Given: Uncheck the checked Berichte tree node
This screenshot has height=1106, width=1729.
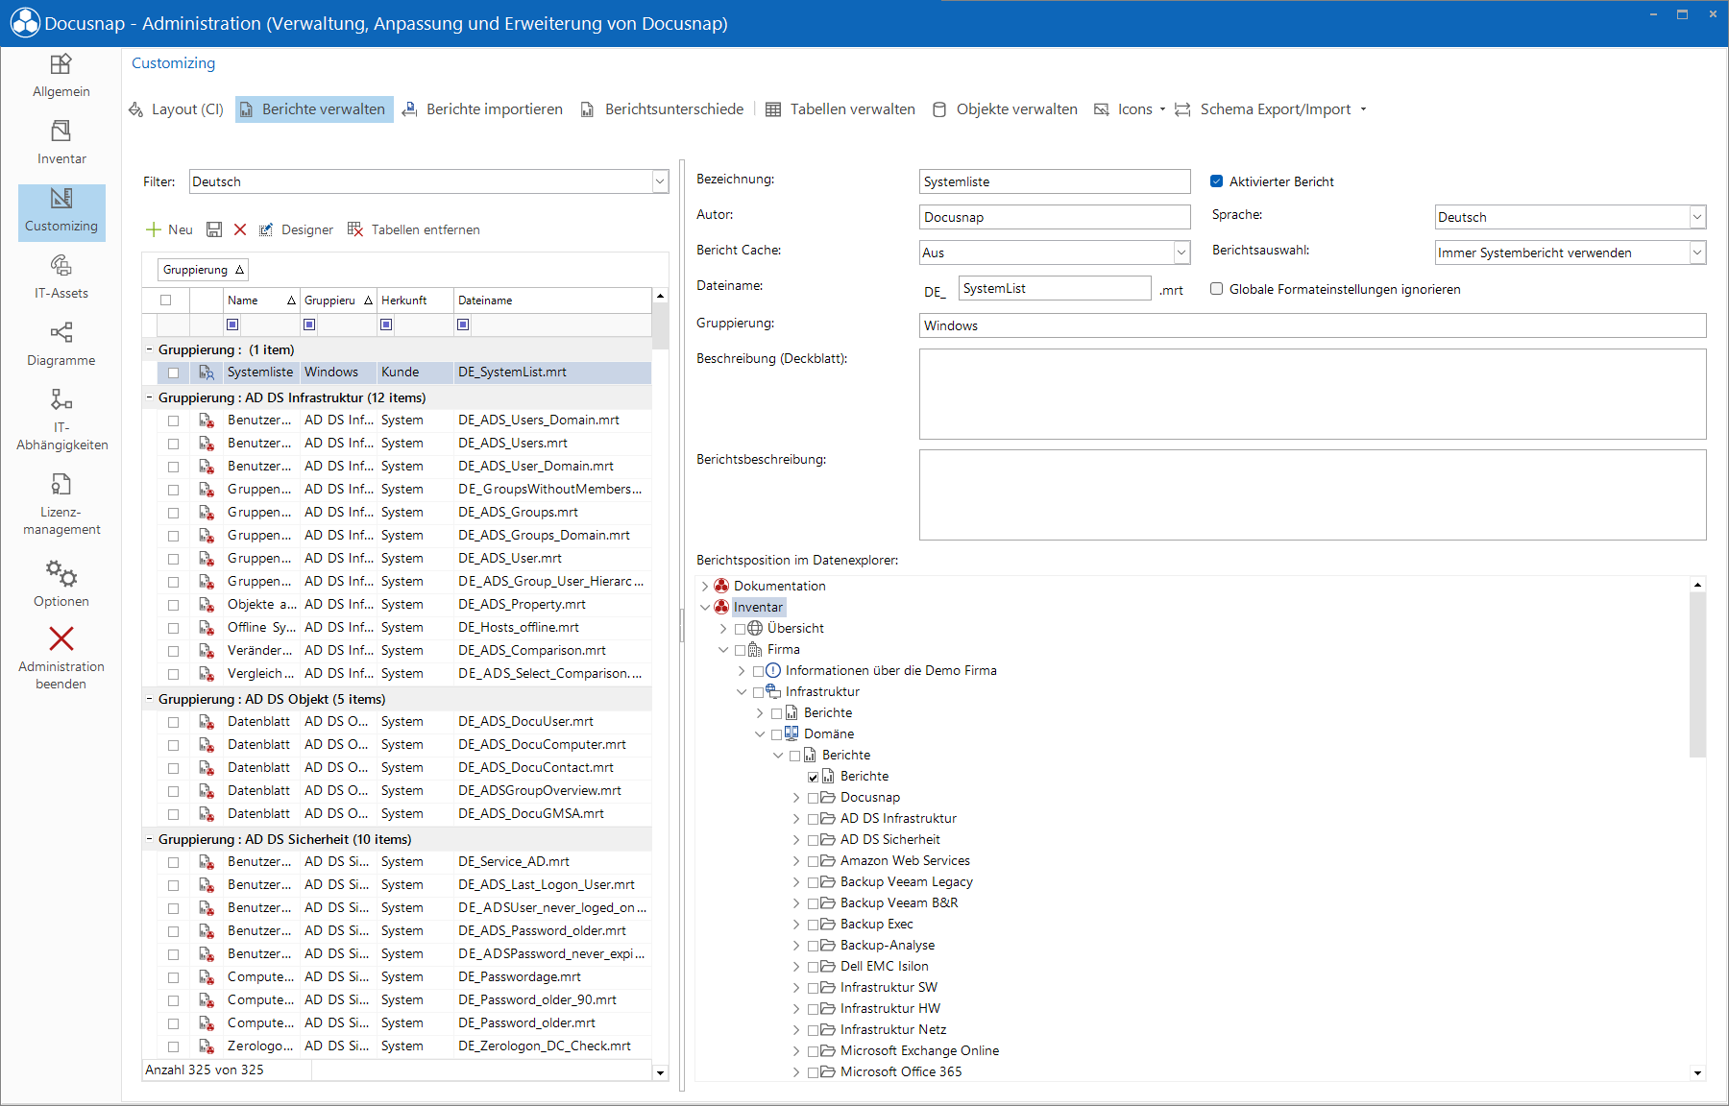Looking at the screenshot, I should (814, 777).
